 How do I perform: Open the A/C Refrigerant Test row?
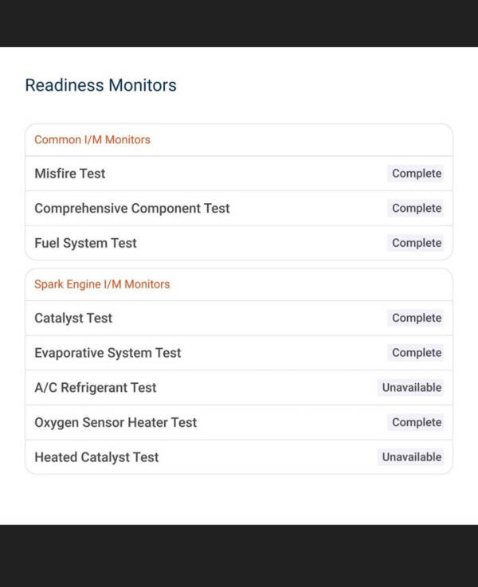pyautogui.click(x=239, y=387)
